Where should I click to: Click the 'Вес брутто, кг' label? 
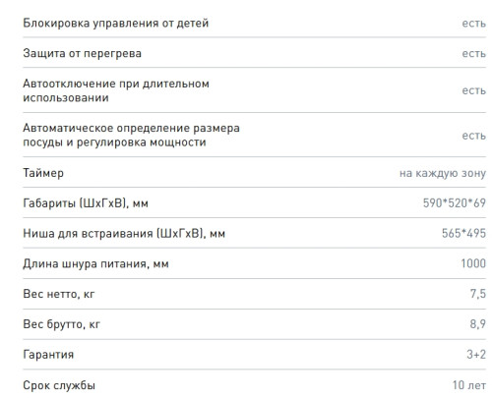click(x=61, y=324)
